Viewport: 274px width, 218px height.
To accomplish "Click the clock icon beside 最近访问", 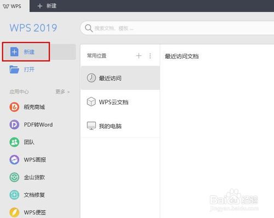I will pyautogui.click(x=92, y=78).
